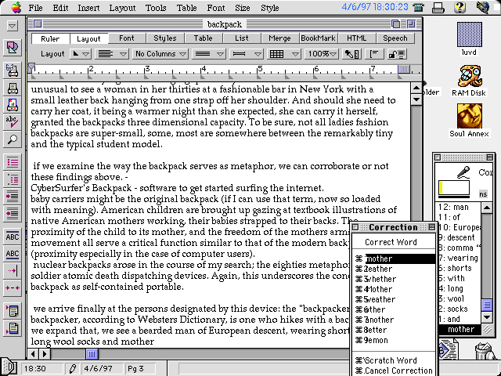This screenshot has height=376, width=501.
Task: Click the arrow-to-bar tab icon
Action: (13, 271)
